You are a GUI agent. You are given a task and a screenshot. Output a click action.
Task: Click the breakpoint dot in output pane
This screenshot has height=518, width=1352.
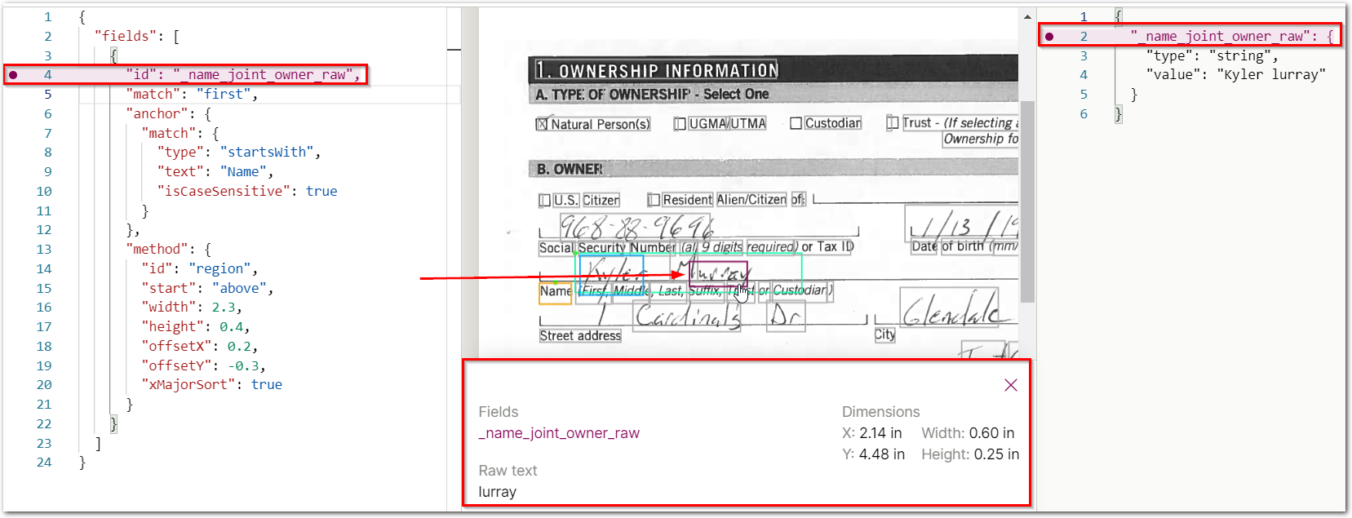(1049, 36)
